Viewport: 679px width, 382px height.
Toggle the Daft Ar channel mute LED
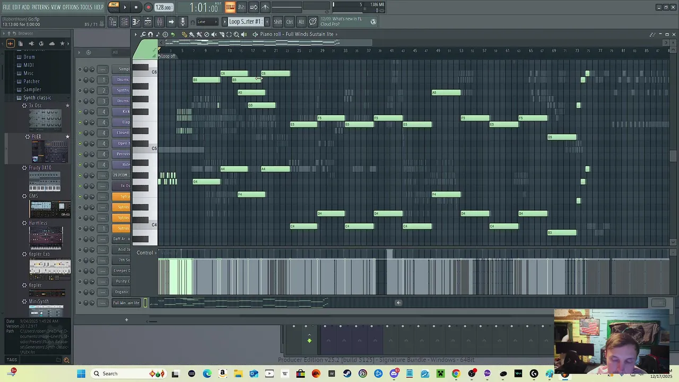coord(80,239)
